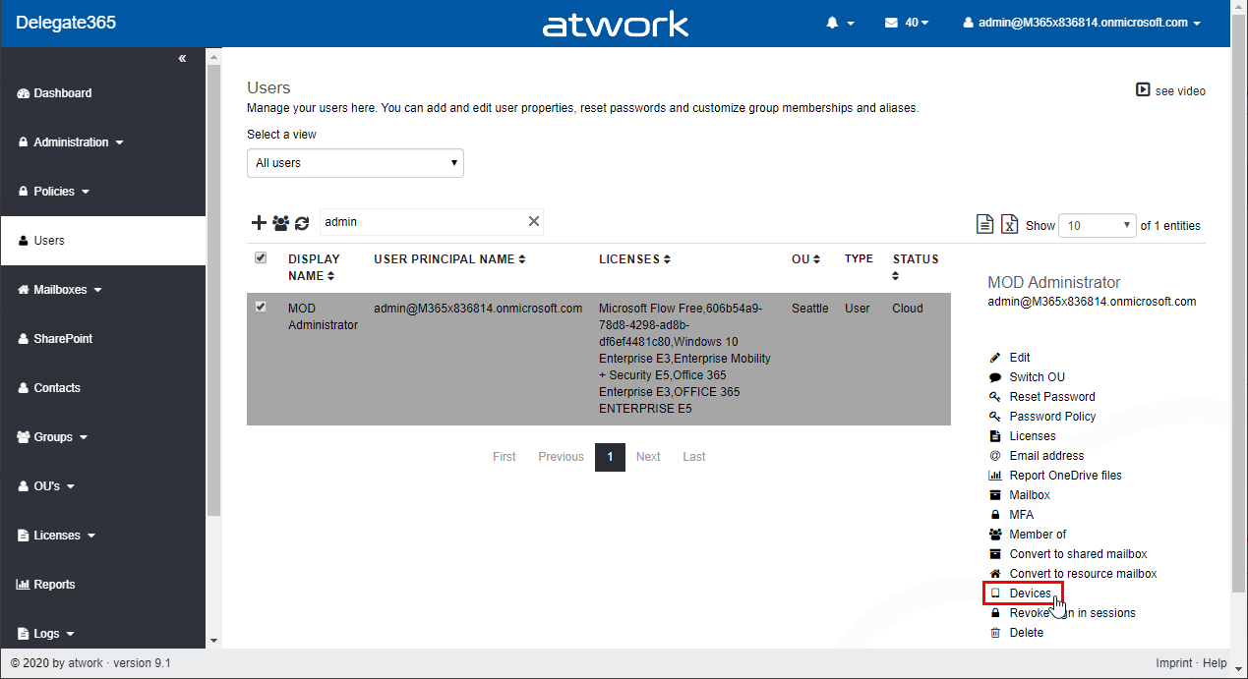Play the see video link
The image size is (1248, 679).
coord(1170,90)
